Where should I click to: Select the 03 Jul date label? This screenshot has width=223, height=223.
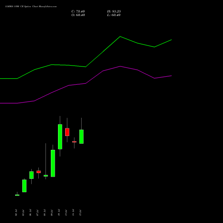click(23, 213)
